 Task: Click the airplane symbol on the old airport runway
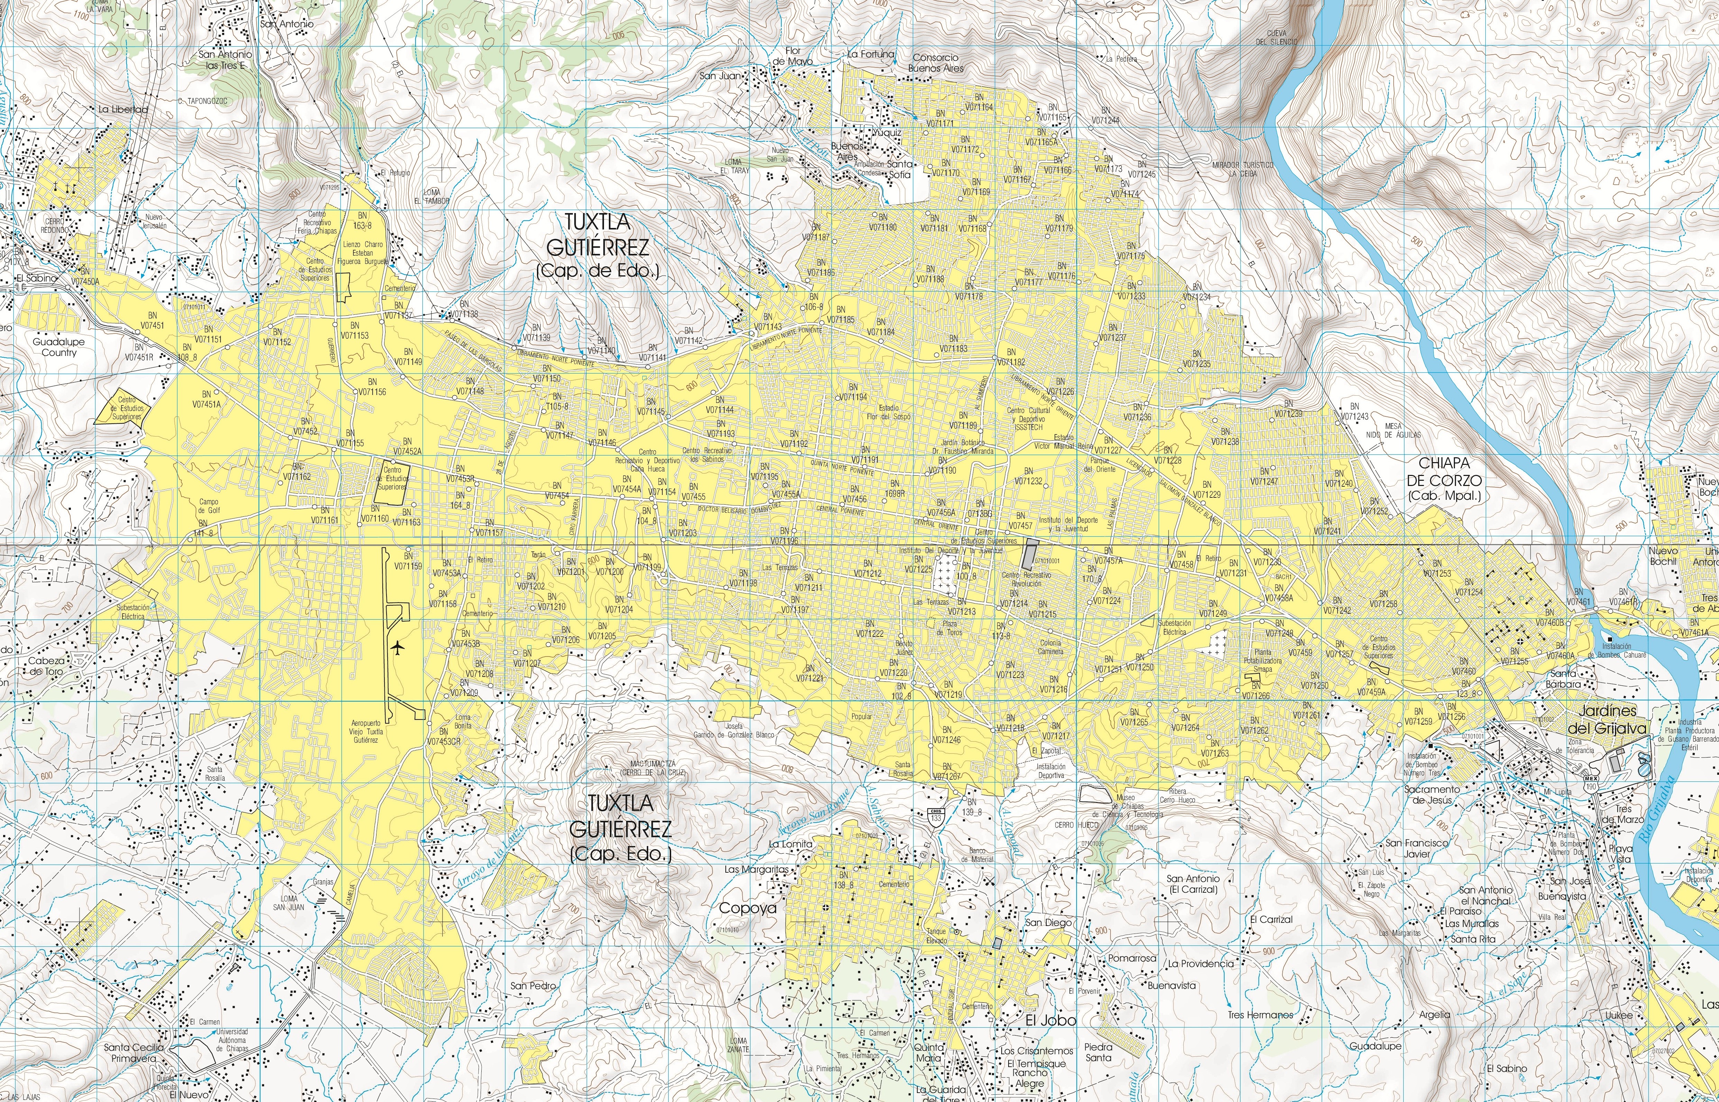pos(398,648)
